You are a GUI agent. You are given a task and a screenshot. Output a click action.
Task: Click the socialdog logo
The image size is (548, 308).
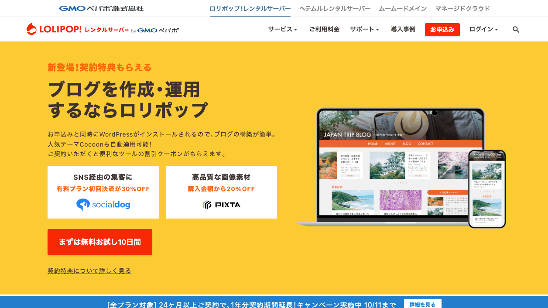pos(103,205)
